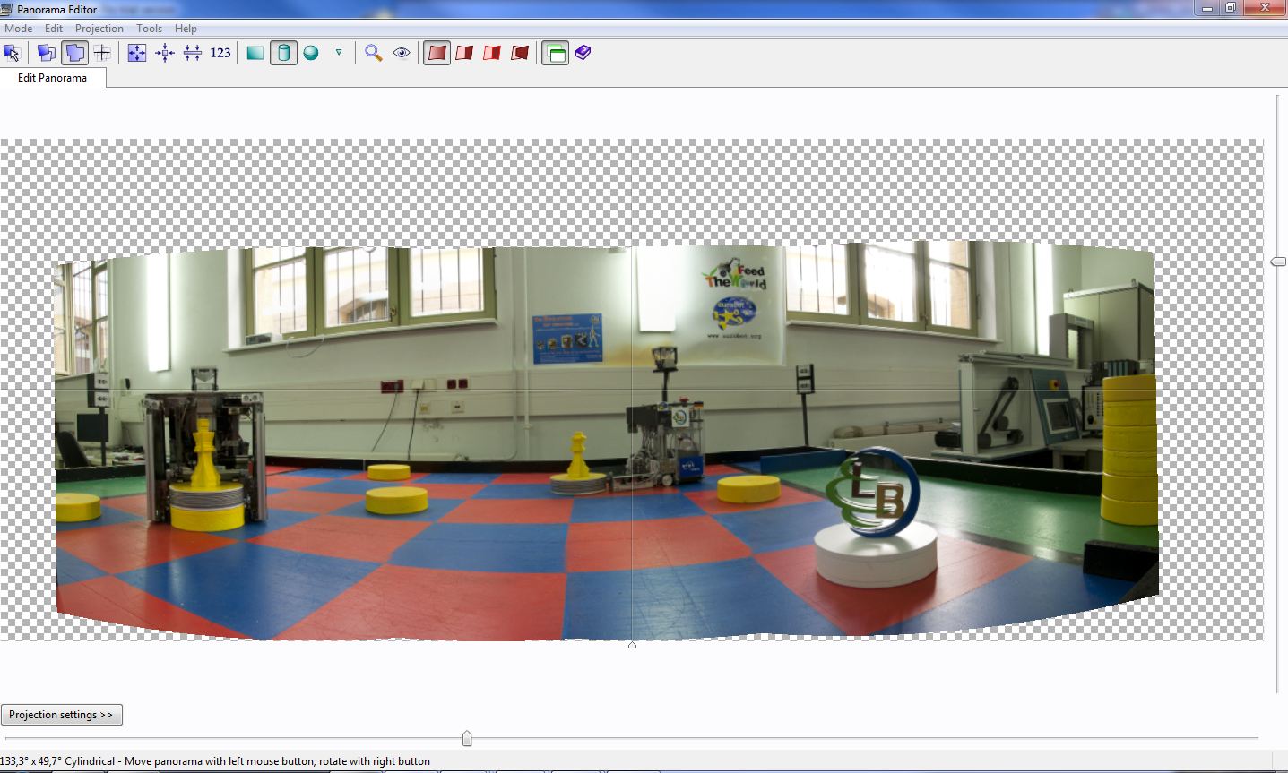Open the numerical transform '123' tool

pos(220,53)
